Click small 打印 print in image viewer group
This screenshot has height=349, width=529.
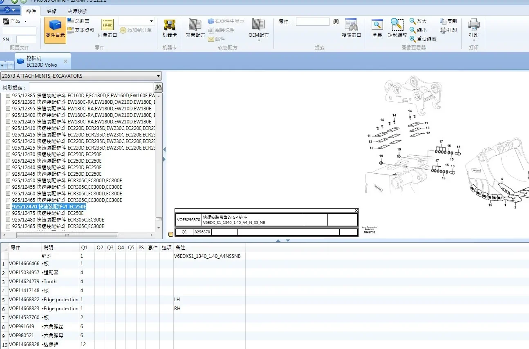(x=448, y=30)
